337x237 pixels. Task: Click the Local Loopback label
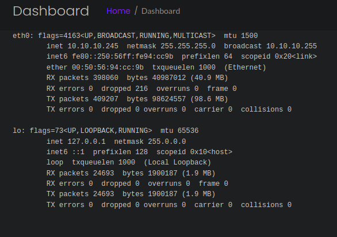[177, 162]
